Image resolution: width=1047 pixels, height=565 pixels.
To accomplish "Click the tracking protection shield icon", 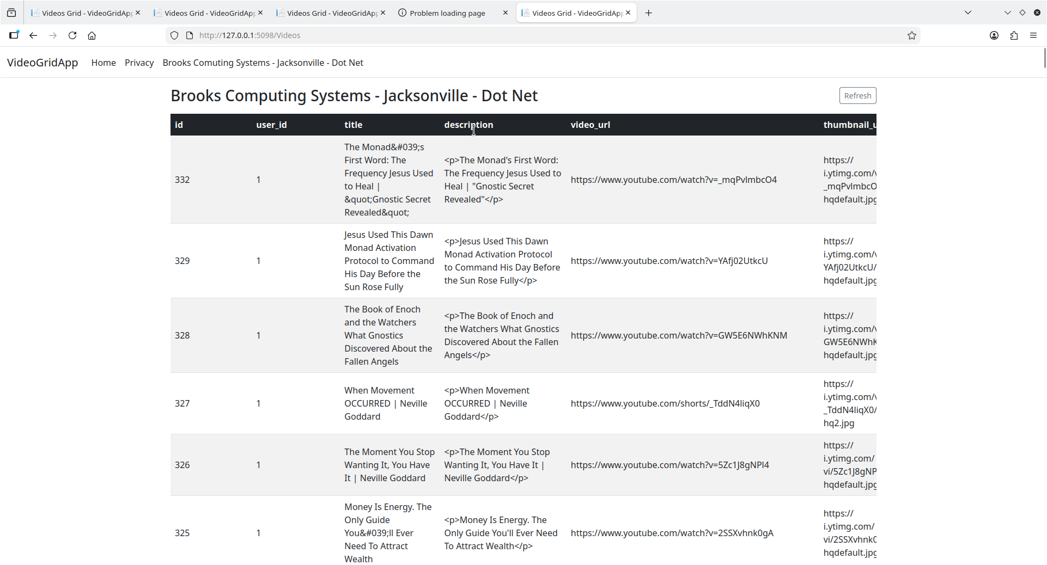I will (174, 35).
